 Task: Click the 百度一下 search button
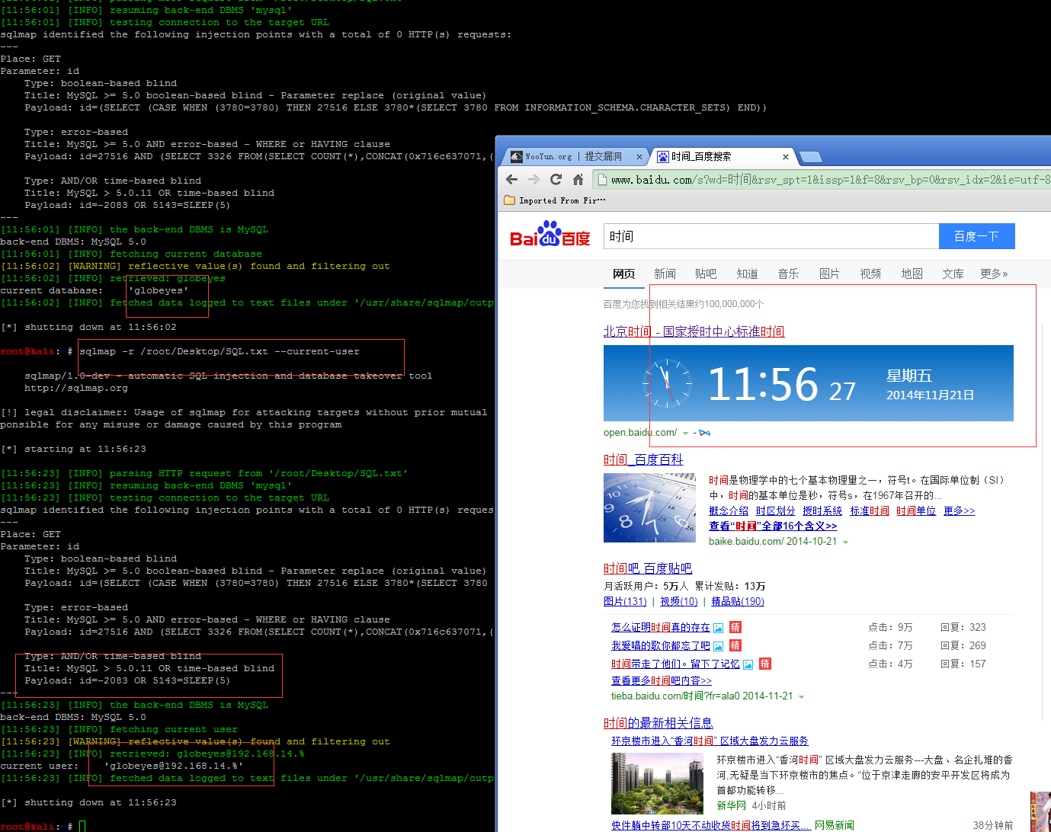pyautogui.click(x=976, y=236)
